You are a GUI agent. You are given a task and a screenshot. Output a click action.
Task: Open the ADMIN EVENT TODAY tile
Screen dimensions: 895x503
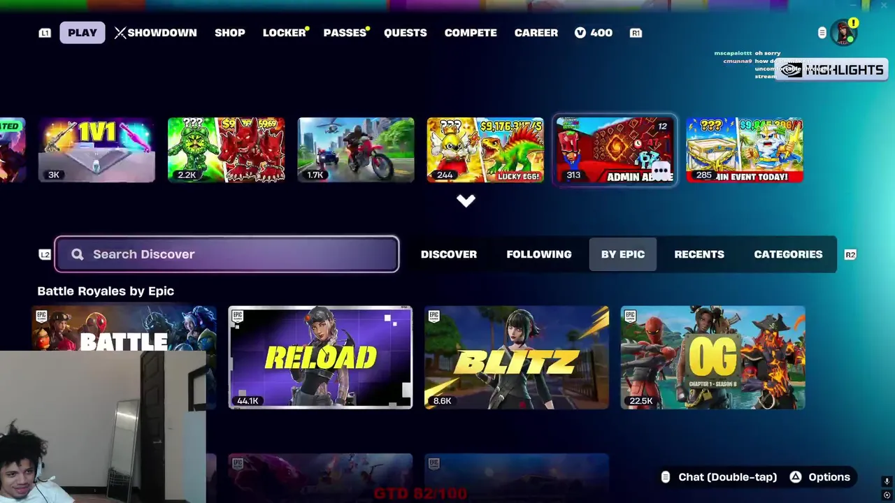[745, 150]
